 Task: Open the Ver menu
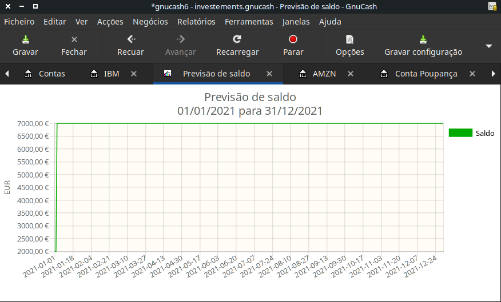(81, 22)
